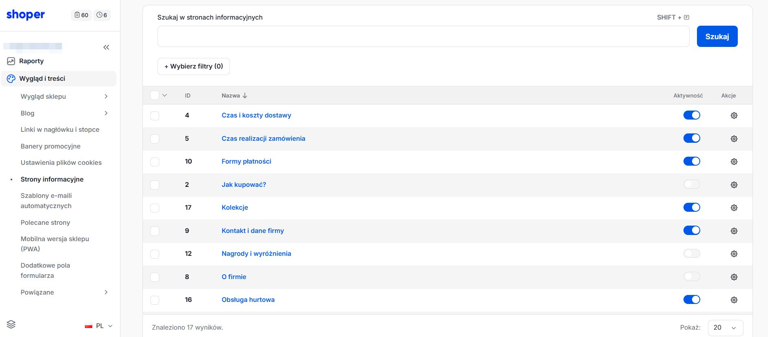Enable activity for O firmie
Screen dimensions: 768x337
pos(692,277)
